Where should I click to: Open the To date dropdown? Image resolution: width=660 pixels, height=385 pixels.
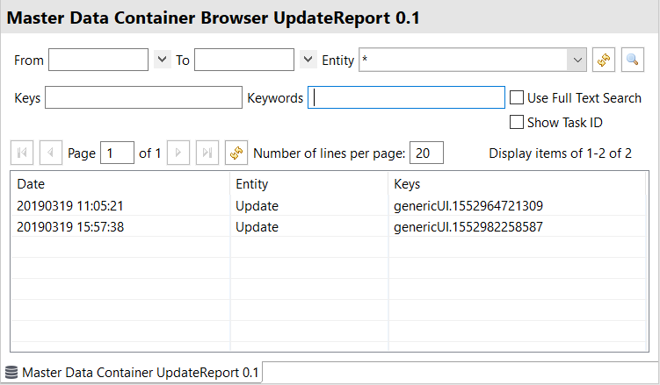308,60
